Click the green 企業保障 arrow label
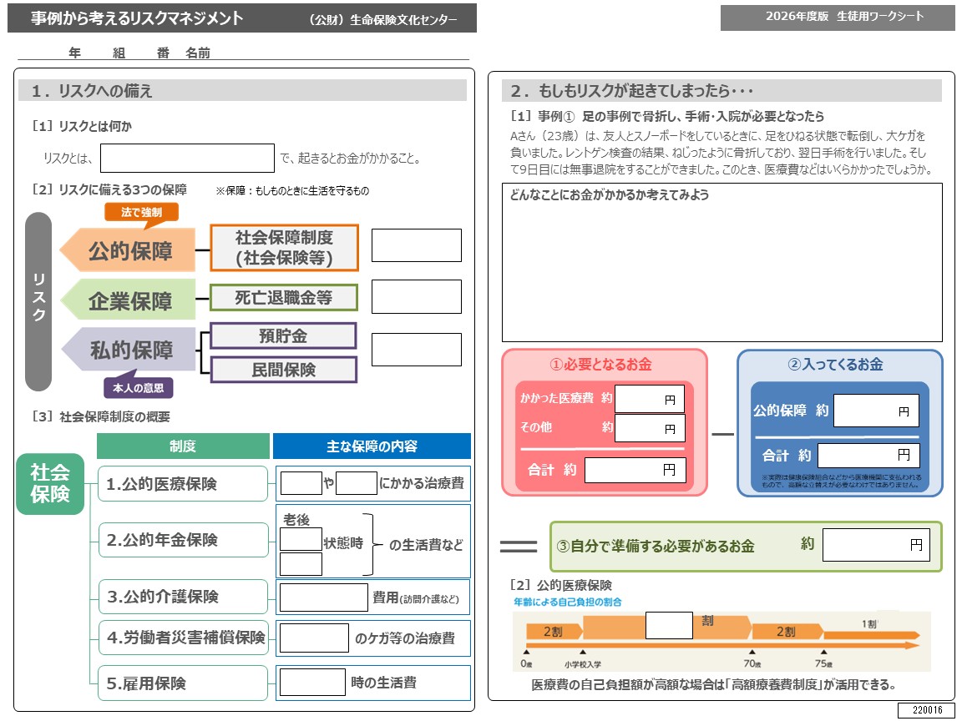The height and width of the screenshot is (721, 962). point(129,300)
